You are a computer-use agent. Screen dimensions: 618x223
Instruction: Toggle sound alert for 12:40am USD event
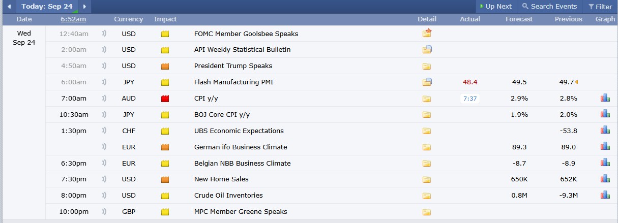tap(104, 34)
